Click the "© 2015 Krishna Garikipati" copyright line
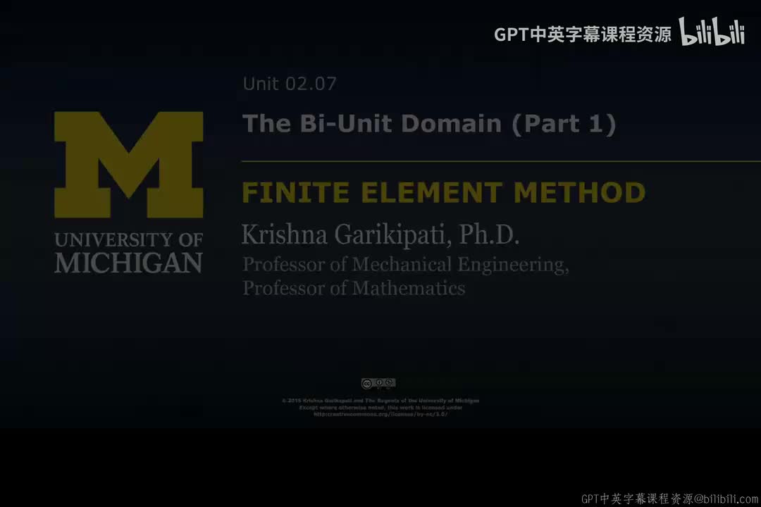The width and height of the screenshot is (761, 507). click(380, 401)
